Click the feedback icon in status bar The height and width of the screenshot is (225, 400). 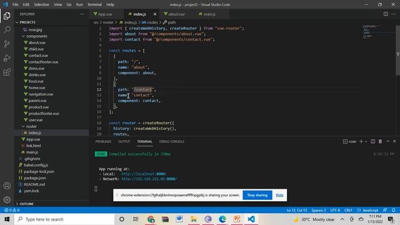pos(385,210)
